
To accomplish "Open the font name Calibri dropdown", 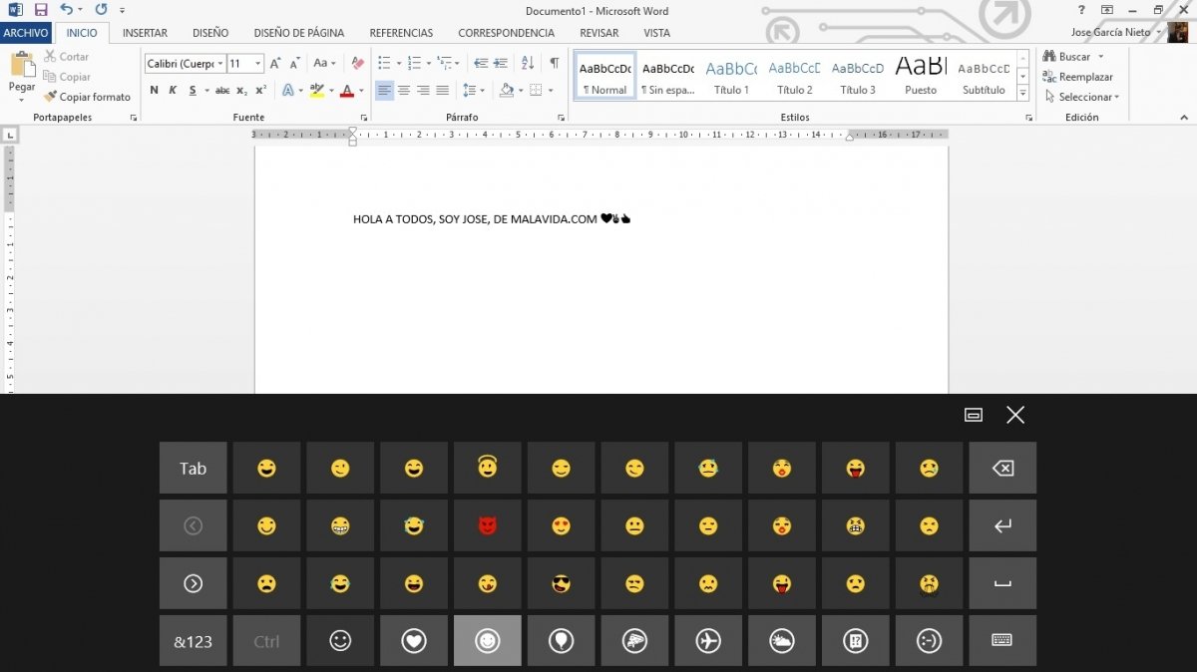I will tap(221, 63).
